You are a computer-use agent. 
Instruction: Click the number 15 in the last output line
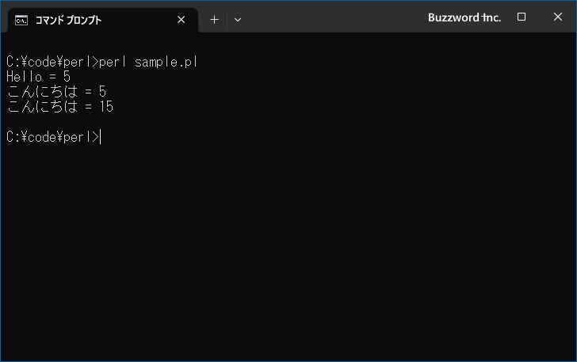tap(106, 107)
